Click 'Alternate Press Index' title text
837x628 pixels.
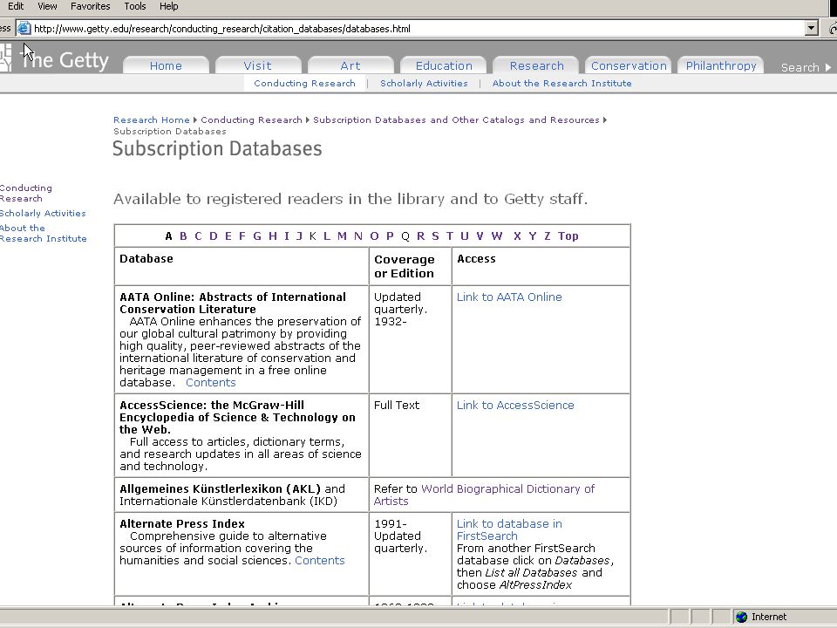[182, 524]
